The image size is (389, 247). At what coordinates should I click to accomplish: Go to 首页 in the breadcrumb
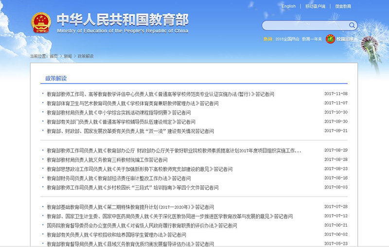pos(53,56)
